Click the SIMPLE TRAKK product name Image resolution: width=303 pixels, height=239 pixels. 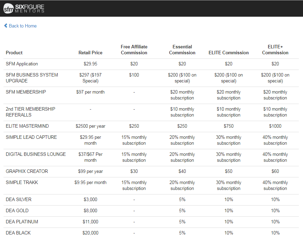point(22,182)
